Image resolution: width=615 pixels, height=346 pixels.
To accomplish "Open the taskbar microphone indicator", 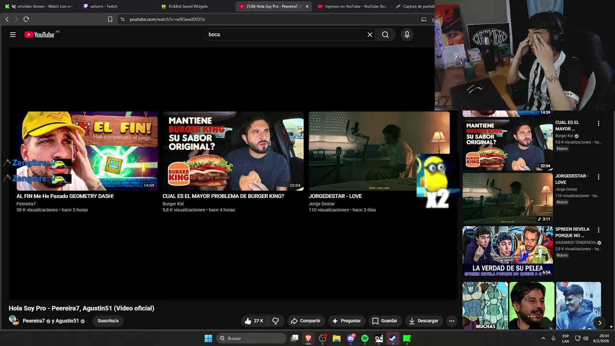I will [x=553, y=338].
